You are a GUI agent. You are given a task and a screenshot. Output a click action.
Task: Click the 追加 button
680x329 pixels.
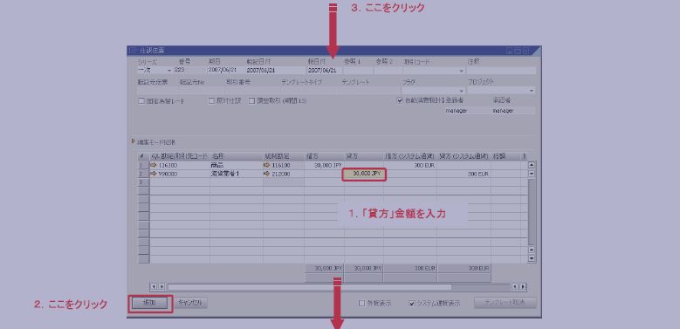pyautogui.click(x=149, y=303)
